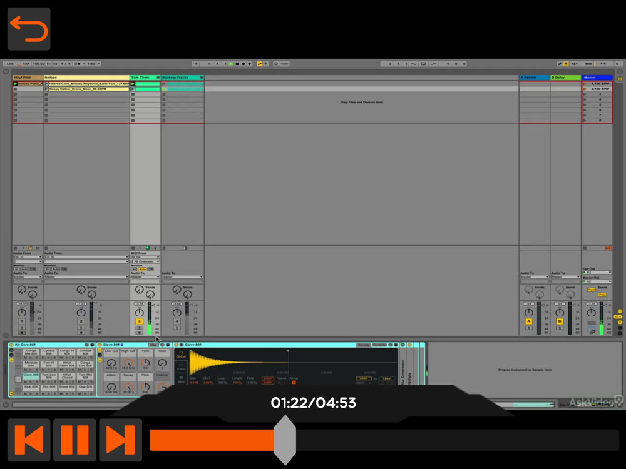The image size is (626, 469).
Task: Launch scene 2;120 BPM in Master
Action: pyautogui.click(x=585, y=89)
